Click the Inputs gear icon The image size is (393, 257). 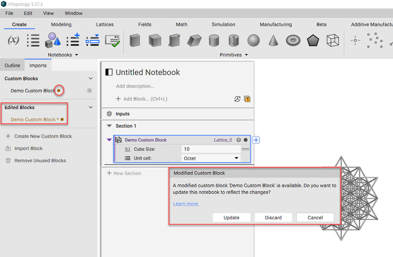pos(109,114)
